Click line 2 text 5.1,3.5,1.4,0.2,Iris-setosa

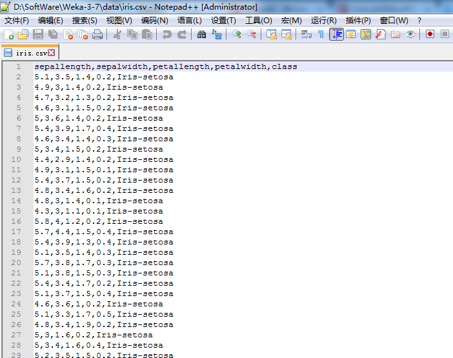pyautogui.click(x=104, y=77)
